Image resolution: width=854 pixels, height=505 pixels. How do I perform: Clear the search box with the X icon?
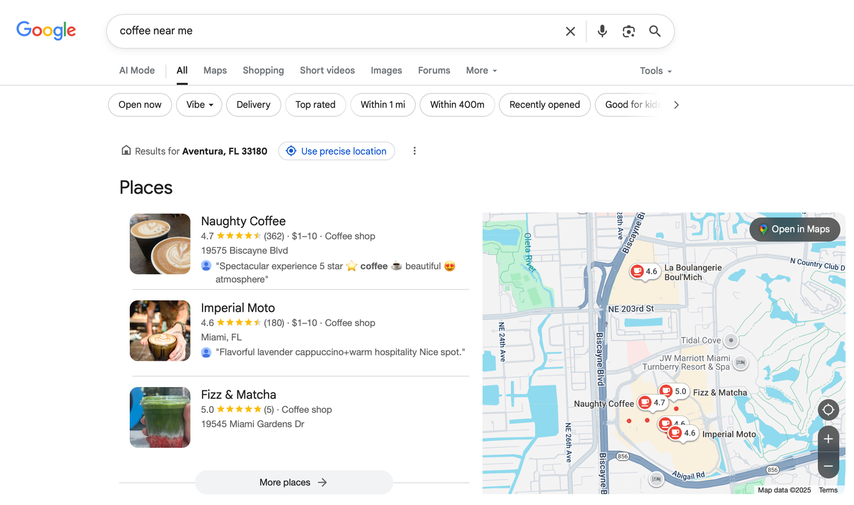570,31
